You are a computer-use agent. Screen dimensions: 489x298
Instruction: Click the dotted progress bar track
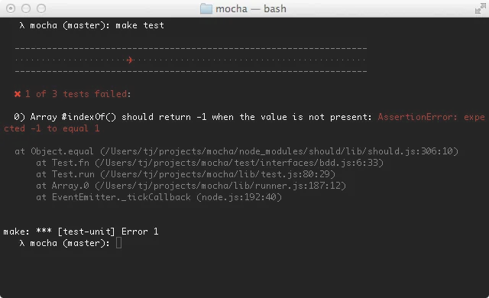click(x=190, y=60)
